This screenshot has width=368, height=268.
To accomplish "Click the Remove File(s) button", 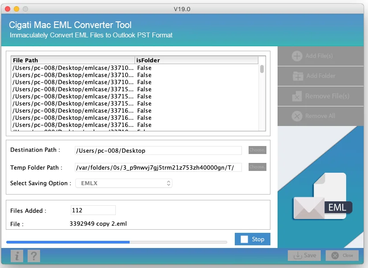I will [320, 96].
